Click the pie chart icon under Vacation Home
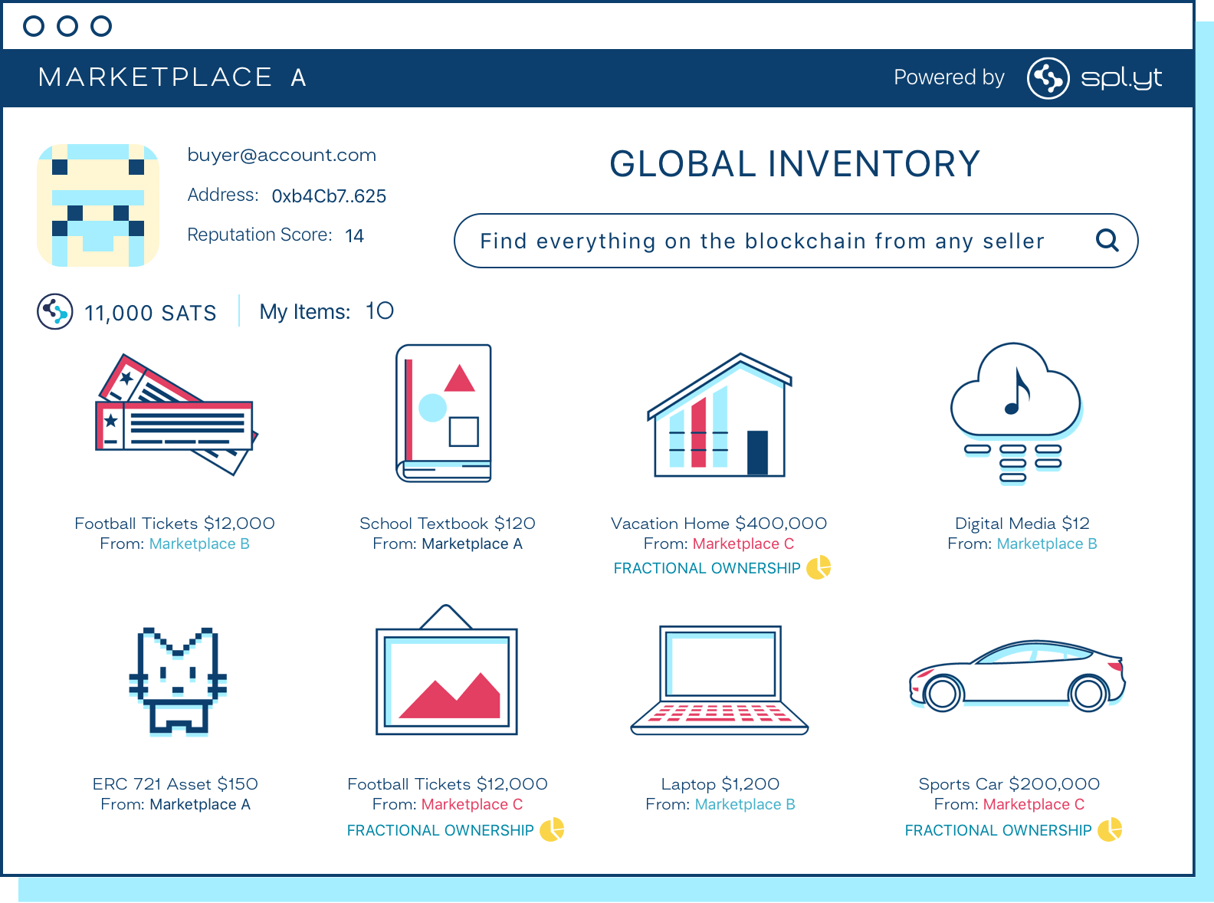Screen dimensions: 1214x903 coord(819,567)
